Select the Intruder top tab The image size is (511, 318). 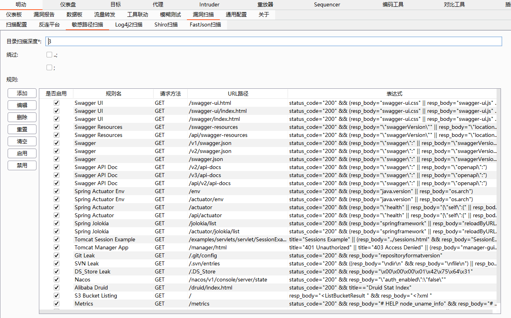(x=209, y=4)
